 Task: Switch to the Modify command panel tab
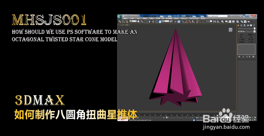coord(242,25)
